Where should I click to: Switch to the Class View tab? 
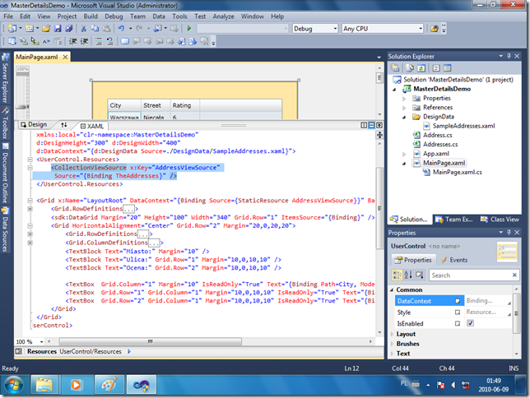pyautogui.click(x=500, y=220)
